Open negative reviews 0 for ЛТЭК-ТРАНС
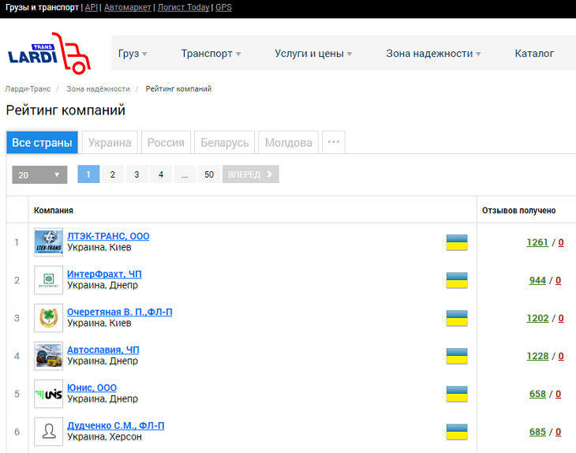This screenshot has height=453, width=576. click(561, 242)
